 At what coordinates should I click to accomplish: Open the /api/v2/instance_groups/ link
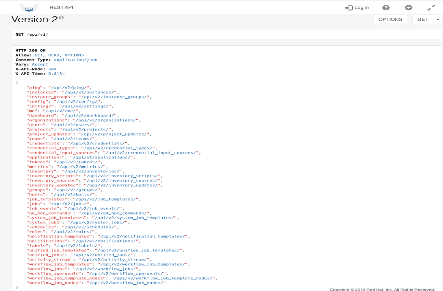[114, 97]
